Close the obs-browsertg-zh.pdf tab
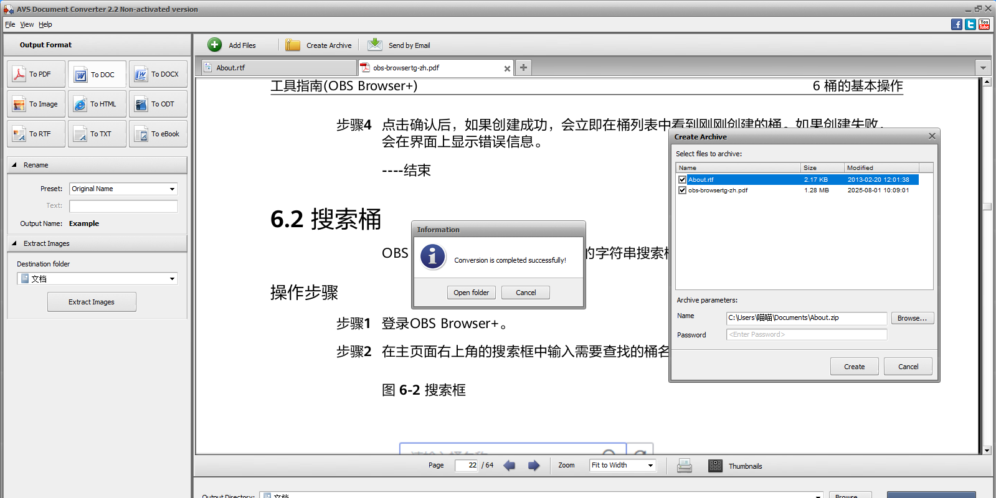The width and height of the screenshot is (996, 498). pyautogui.click(x=507, y=68)
